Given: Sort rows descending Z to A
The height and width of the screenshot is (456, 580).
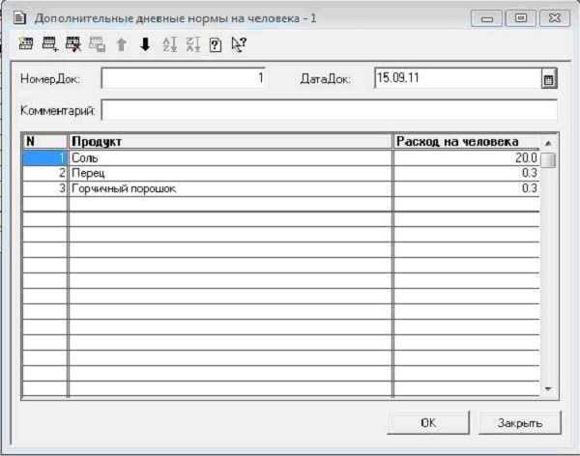Looking at the screenshot, I should click(x=191, y=43).
